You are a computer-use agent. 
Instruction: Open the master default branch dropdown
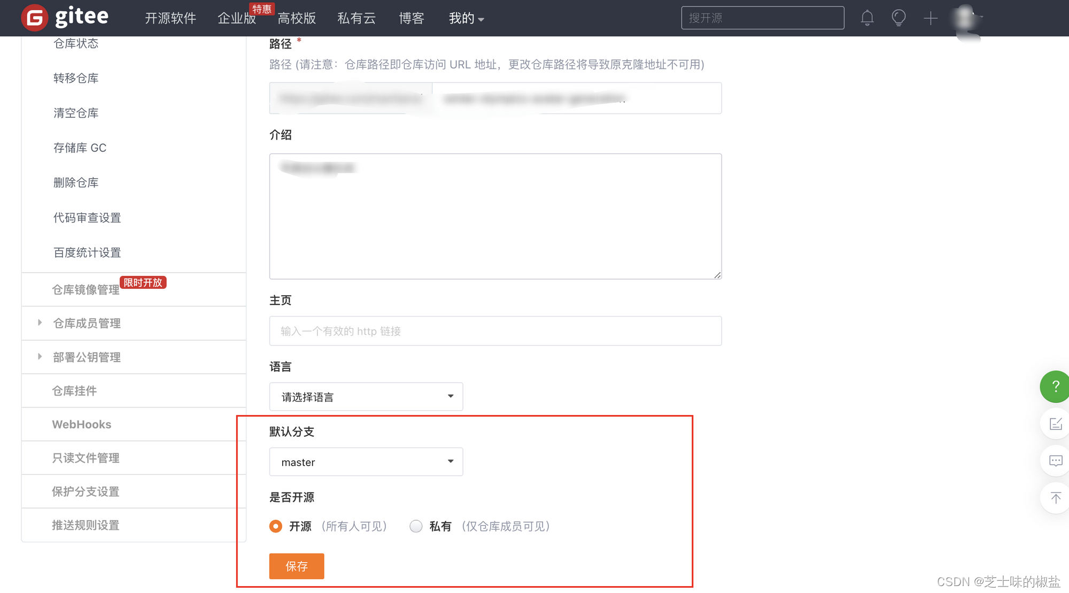tap(366, 462)
